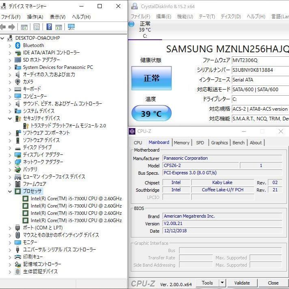289x289 pixels.
Task: Open Device Manager 表示(V) menu
Action: click(58, 17)
